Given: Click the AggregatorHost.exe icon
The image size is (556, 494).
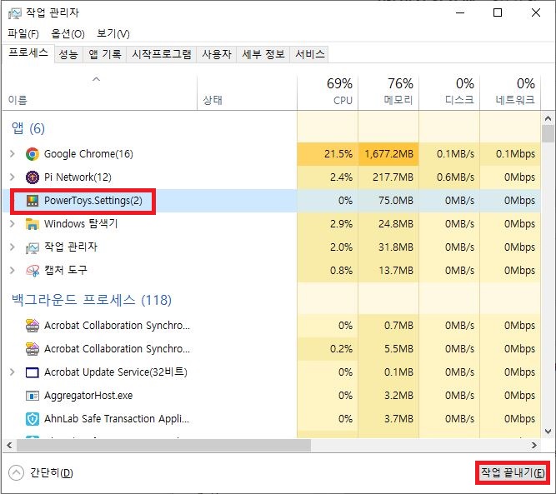Looking at the screenshot, I should pos(33,396).
